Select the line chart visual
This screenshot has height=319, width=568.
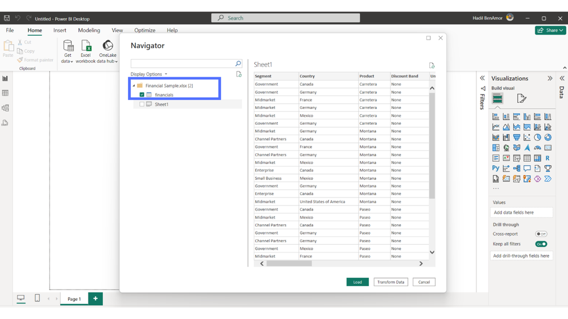click(496, 127)
